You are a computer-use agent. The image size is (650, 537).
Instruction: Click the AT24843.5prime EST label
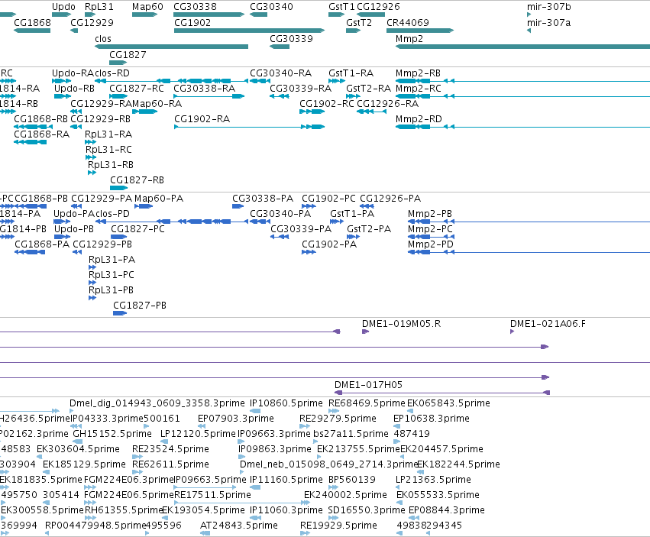click(239, 526)
